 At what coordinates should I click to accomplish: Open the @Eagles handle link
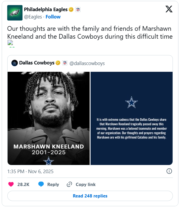click(x=33, y=17)
